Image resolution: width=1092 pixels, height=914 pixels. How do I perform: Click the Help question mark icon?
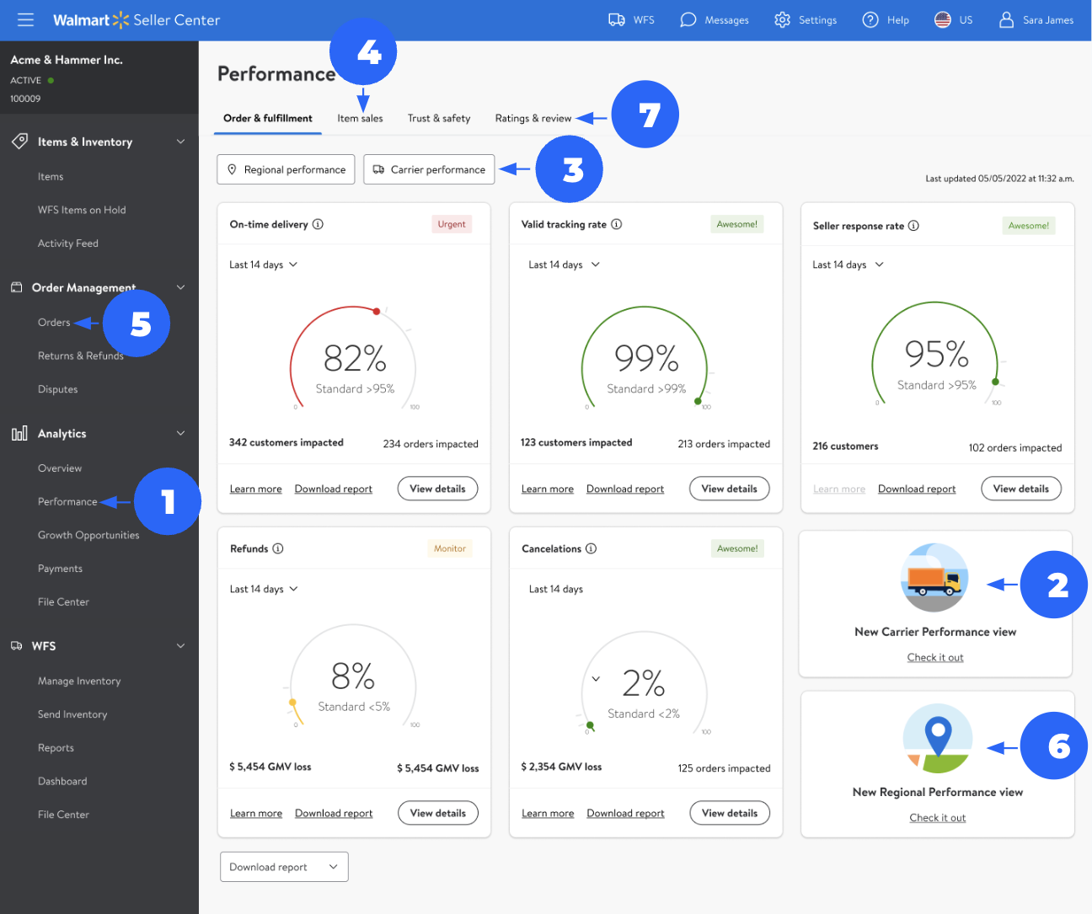[x=870, y=19]
